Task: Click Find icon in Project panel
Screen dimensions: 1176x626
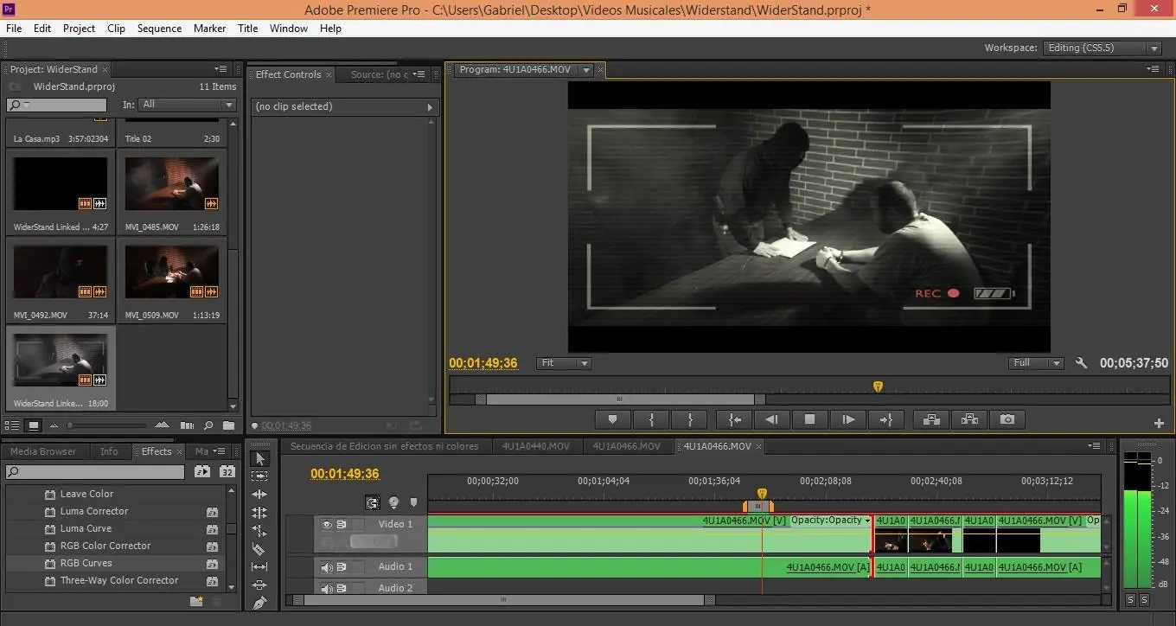Action: pyautogui.click(x=208, y=425)
